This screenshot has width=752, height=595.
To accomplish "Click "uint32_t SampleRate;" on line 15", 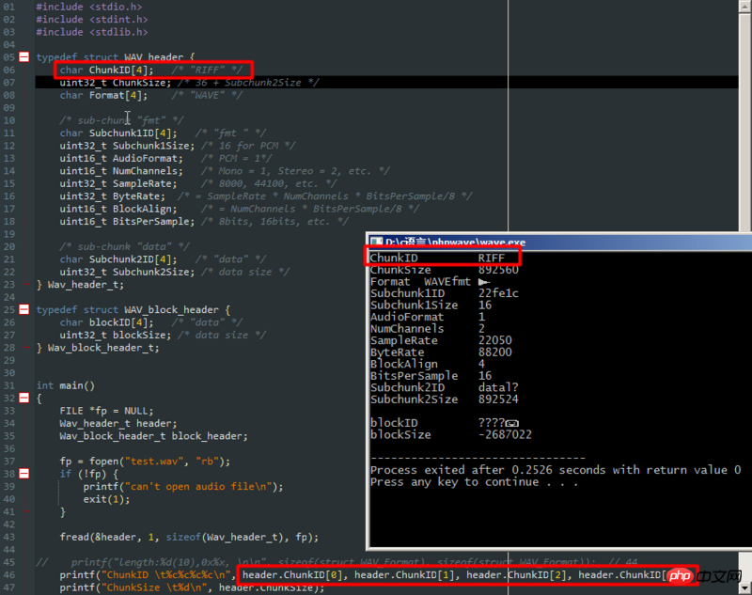I will (x=118, y=183).
